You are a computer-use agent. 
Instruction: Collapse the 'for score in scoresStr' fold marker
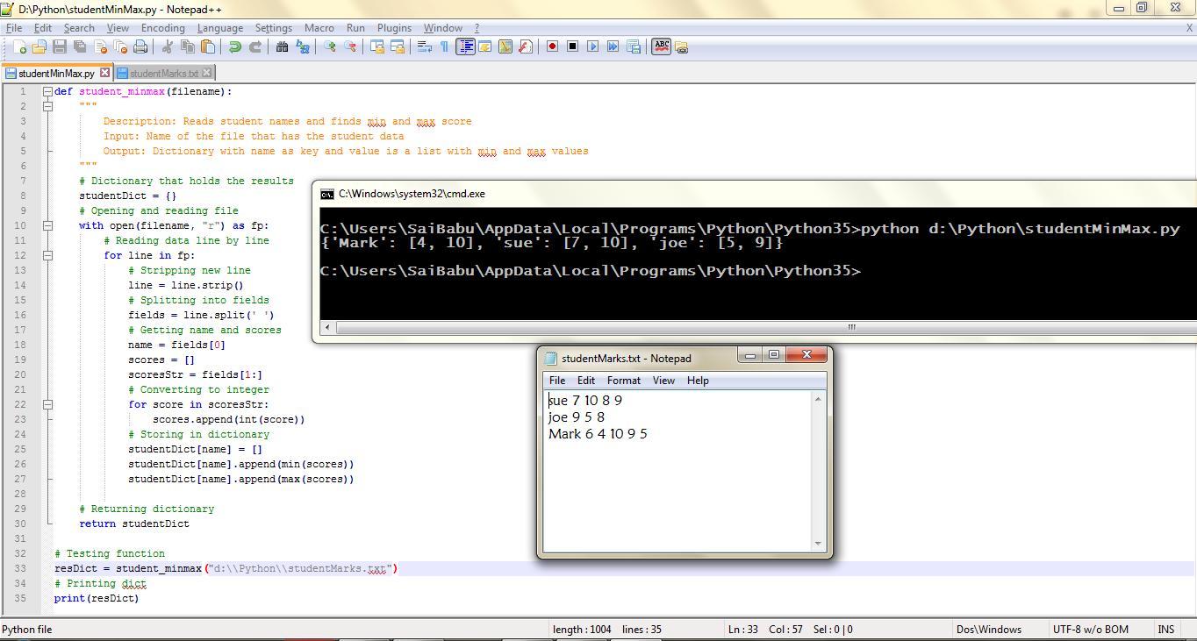click(x=48, y=404)
